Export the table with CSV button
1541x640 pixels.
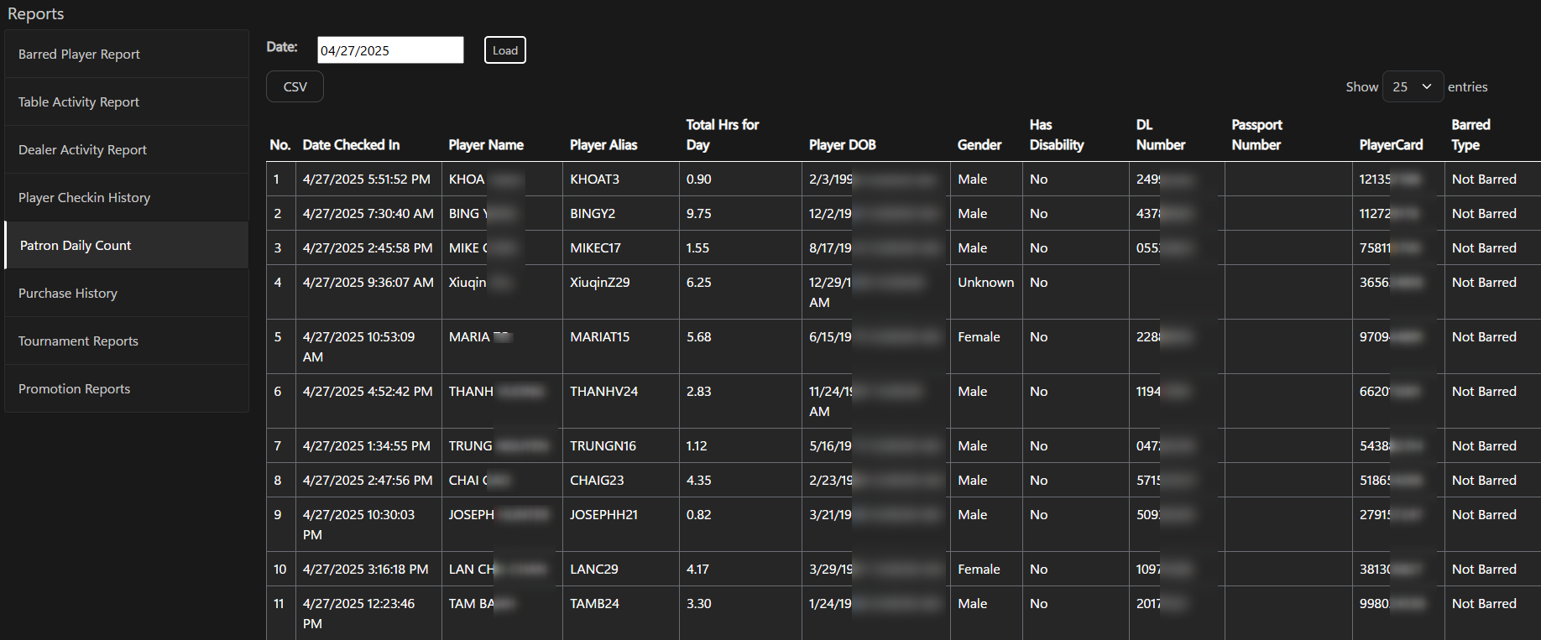click(x=295, y=87)
